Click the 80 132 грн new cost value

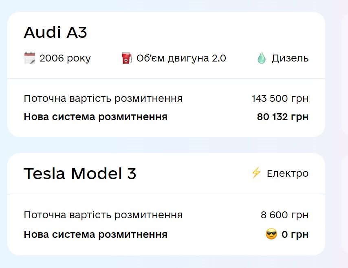click(283, 117)
